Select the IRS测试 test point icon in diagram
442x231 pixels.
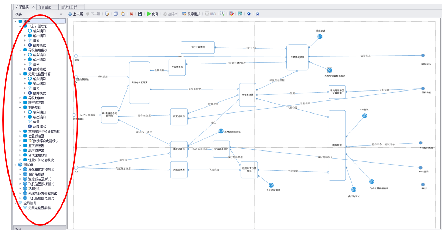[364, 116]
